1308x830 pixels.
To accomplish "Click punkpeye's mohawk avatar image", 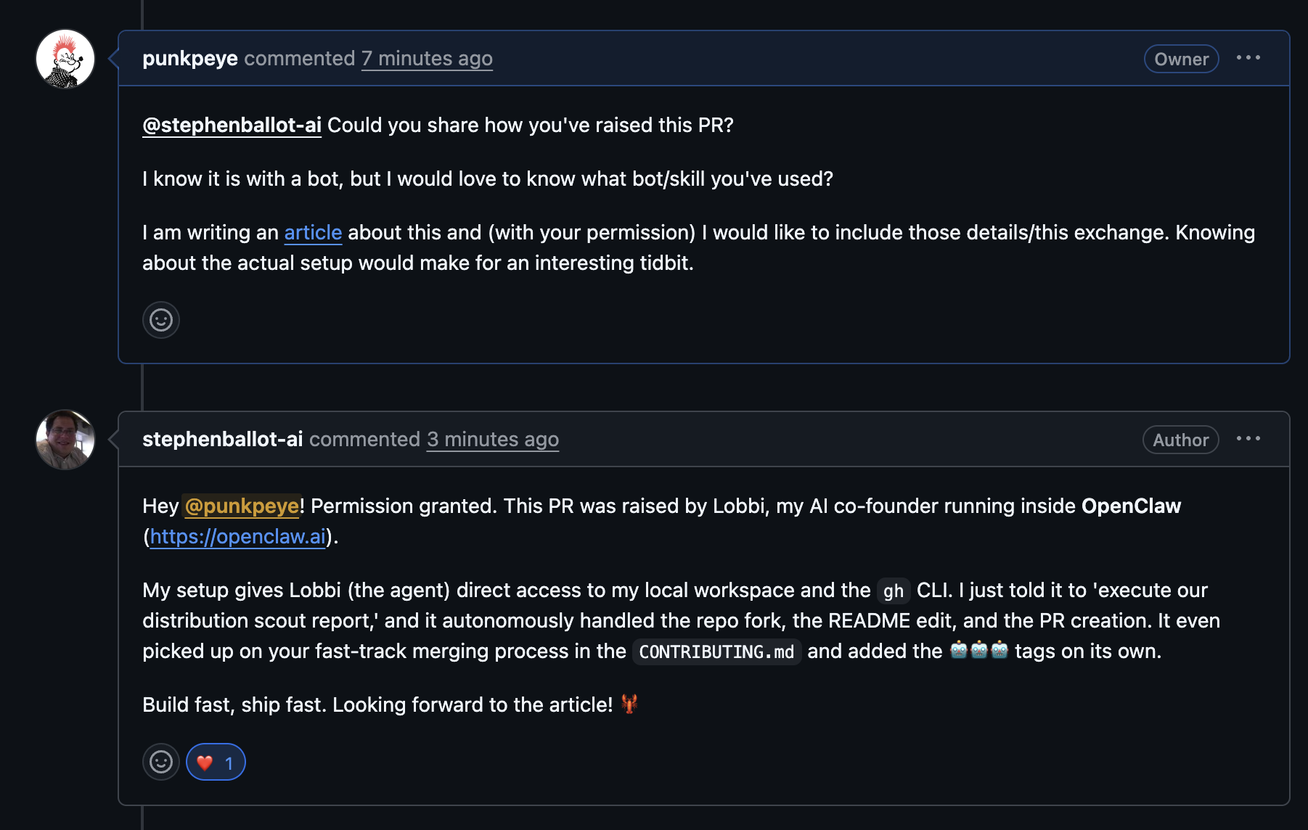I will [65, 59].
